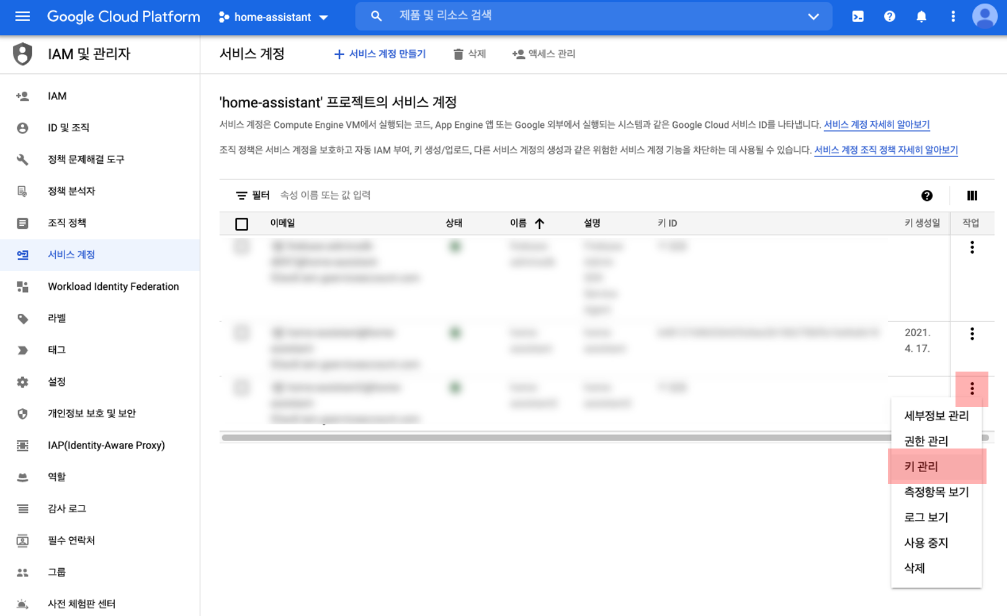
Task: Open 그룹 page
Action: (100, 572)
